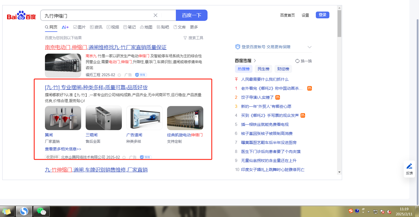The image size is (419, 217).
Task: Click the 热 badge beside 手写票的观众发声
Action: point(303,115)
